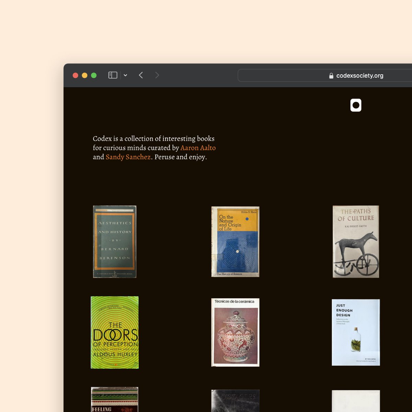Screen dimensions: 412x412
Task: Click the white Codex logo icon
Action: [x=356, y=105]
